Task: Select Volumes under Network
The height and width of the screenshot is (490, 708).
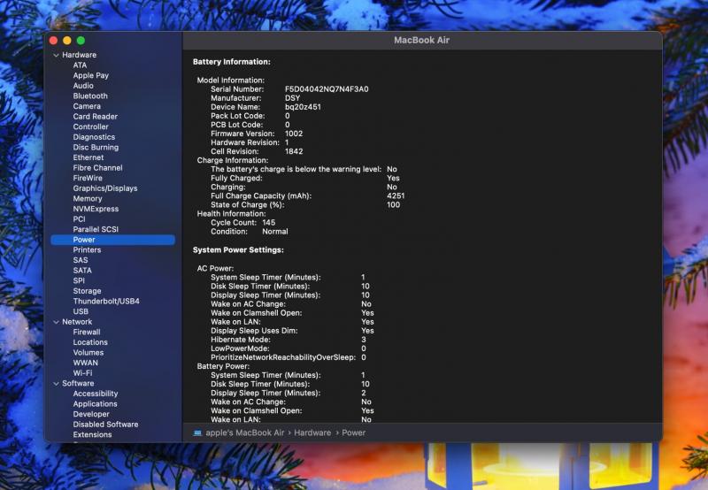Action: 88,352
